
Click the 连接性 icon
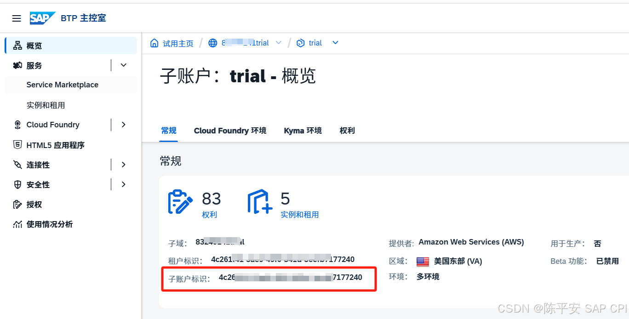pyautogui.click(x=17, y=165)
